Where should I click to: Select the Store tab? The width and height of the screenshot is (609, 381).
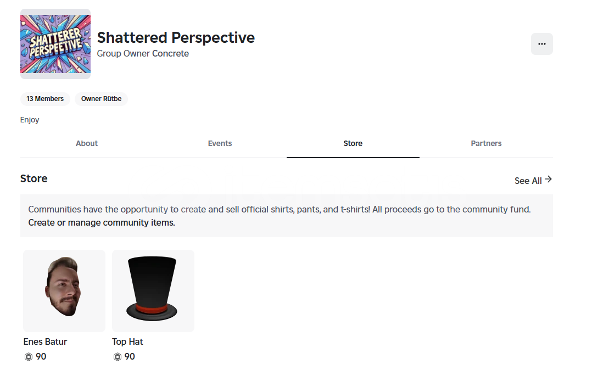coord(353,143)
